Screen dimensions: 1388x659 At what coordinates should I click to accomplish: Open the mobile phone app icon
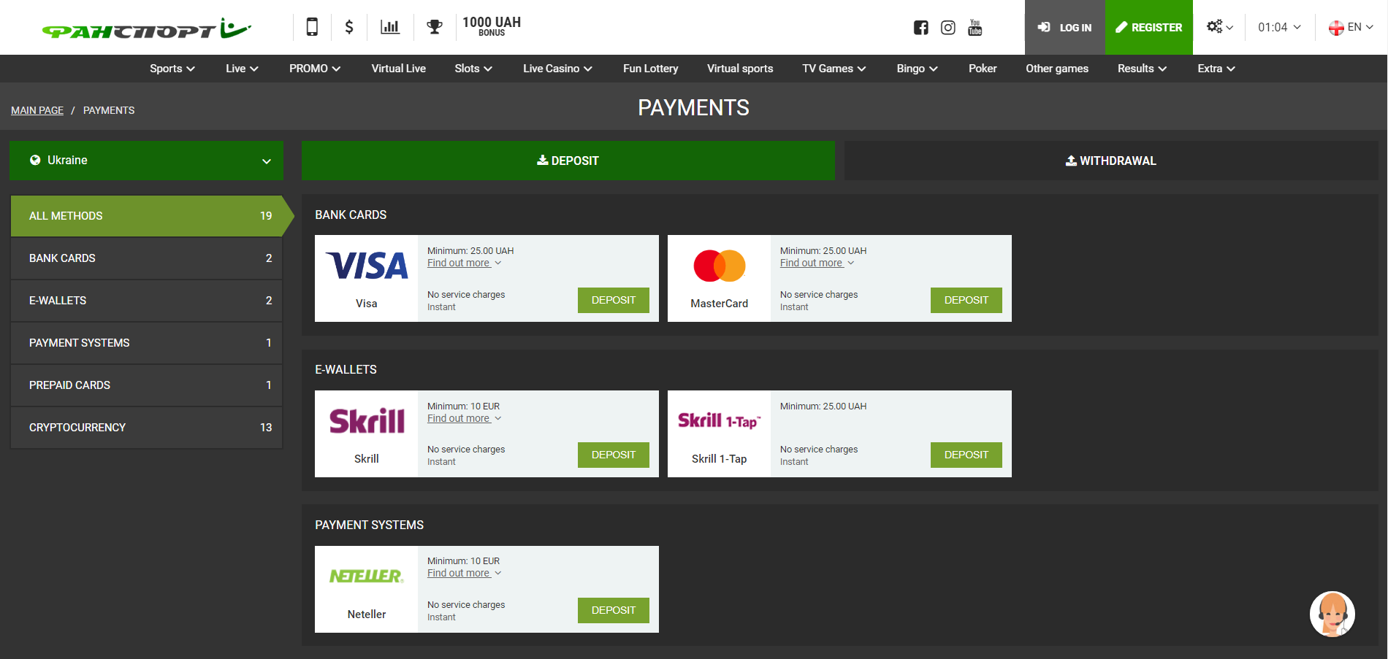312,27
